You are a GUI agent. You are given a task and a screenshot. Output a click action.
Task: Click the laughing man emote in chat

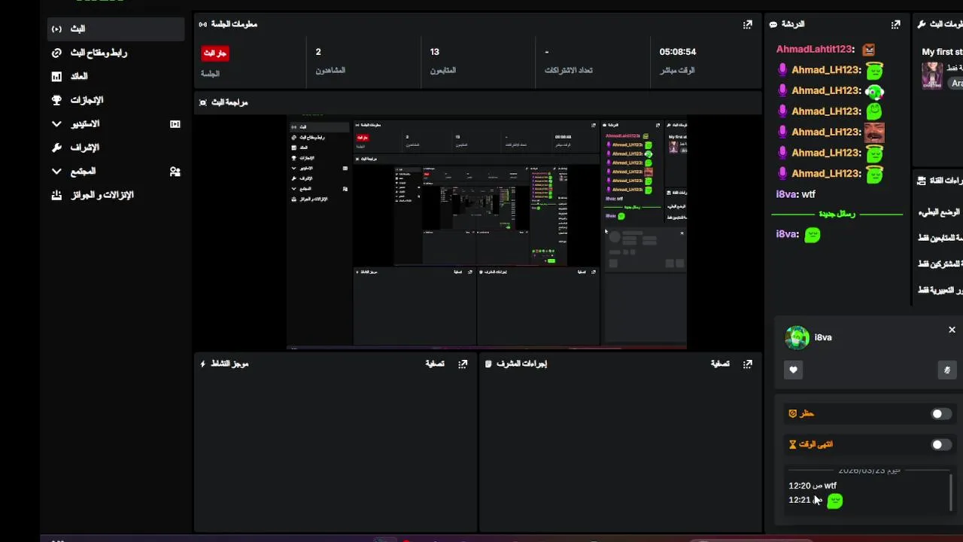873,132
